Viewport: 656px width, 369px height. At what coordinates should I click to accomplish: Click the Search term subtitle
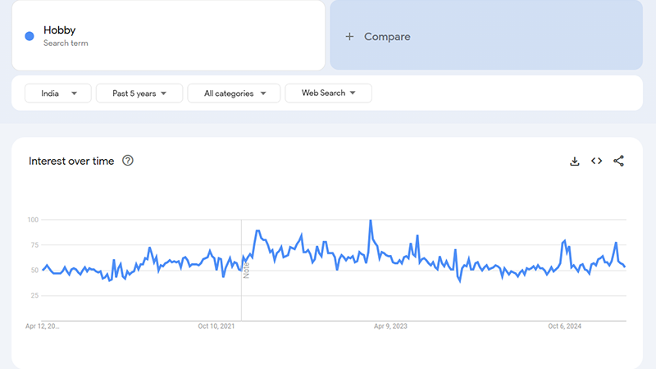[x=66, y=43]
